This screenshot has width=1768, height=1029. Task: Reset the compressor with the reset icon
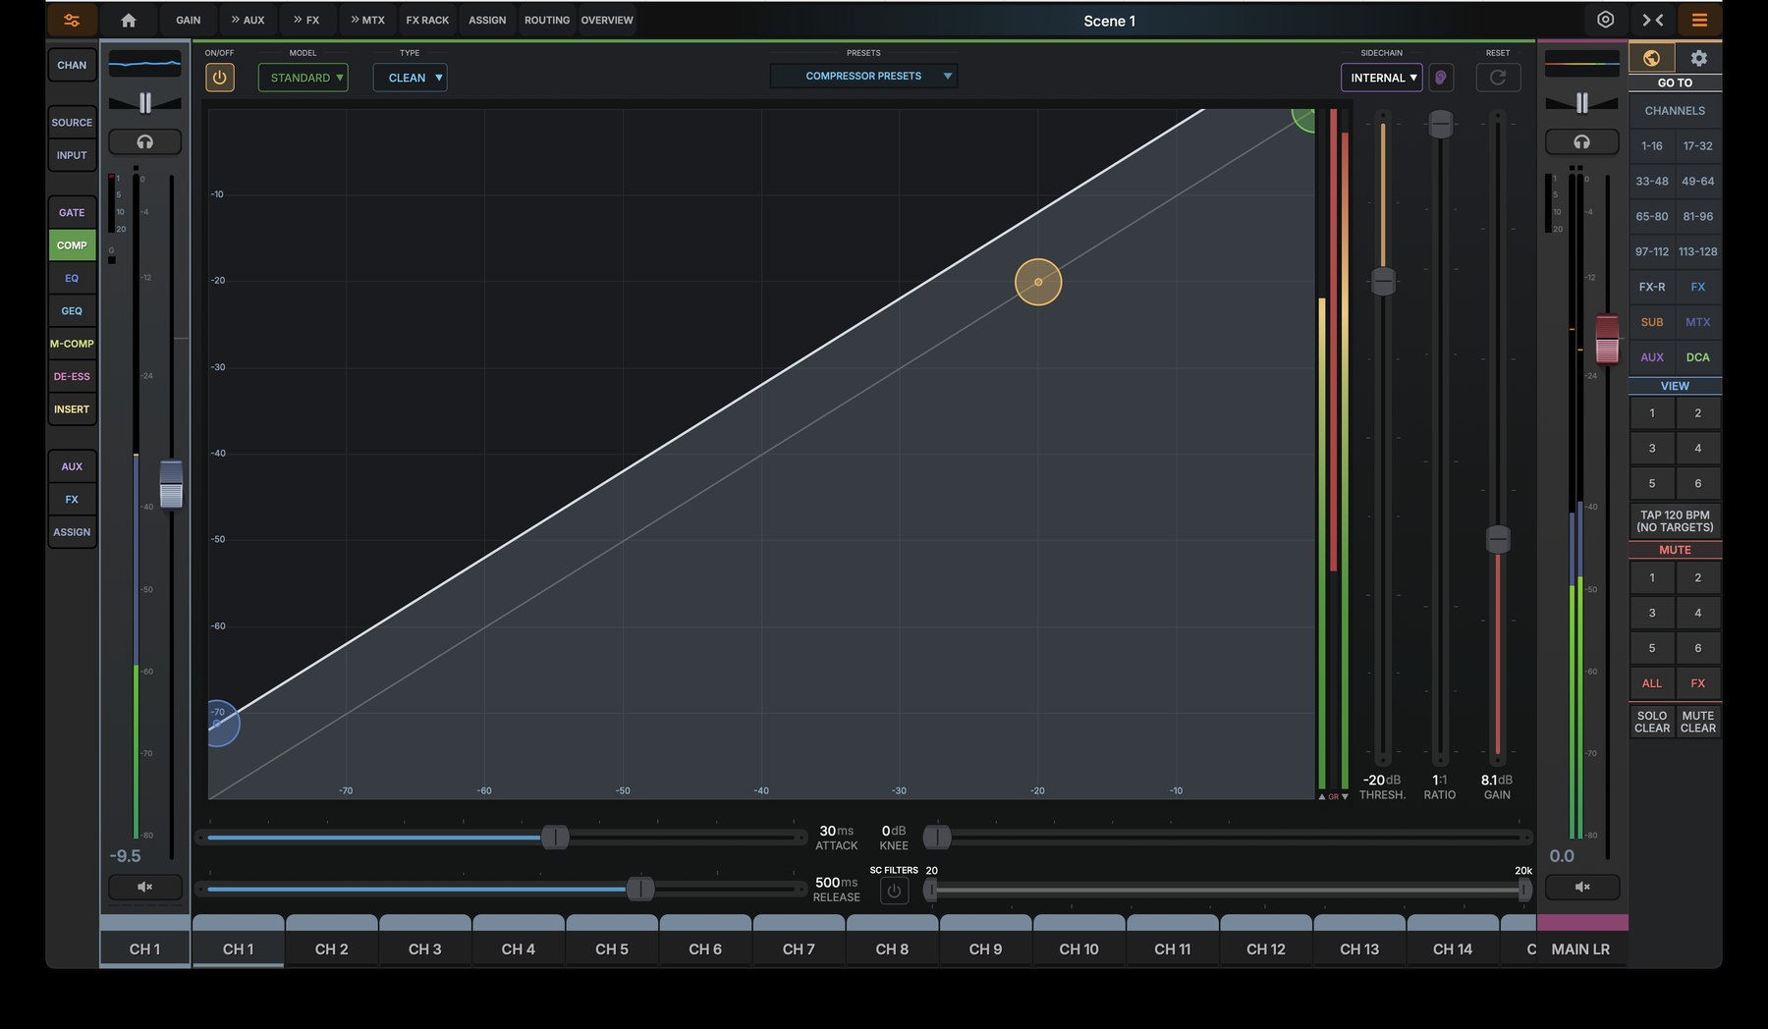[1498, 78]
